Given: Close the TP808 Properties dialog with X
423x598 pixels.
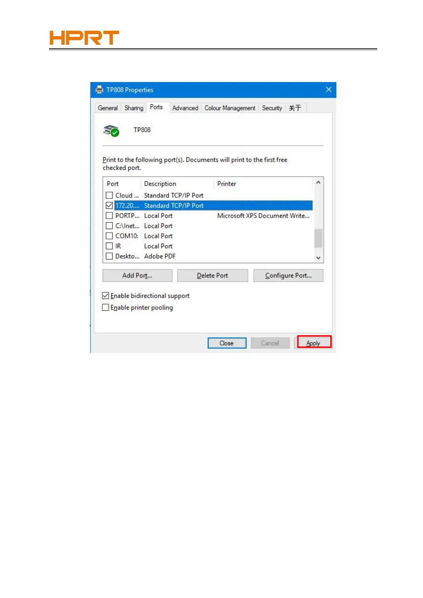Looking at the screenshot, I should click(329, 89).
